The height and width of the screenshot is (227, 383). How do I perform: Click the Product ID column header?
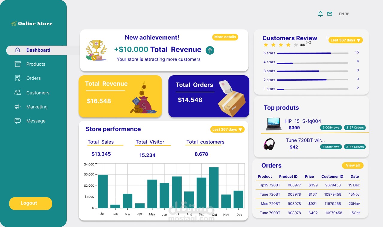(x=288, y=177)
